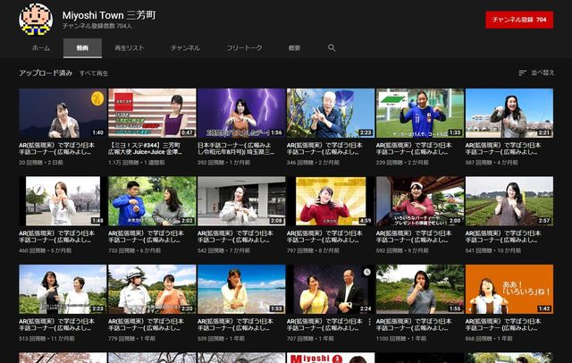Open 2:57 farm field video thumbnail
This screenshot has width=572, height=363.
[x=509, y=201]
